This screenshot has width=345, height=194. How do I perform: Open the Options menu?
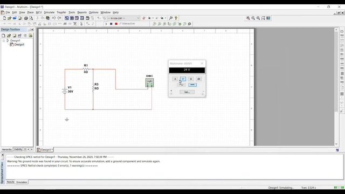point(93,12)
